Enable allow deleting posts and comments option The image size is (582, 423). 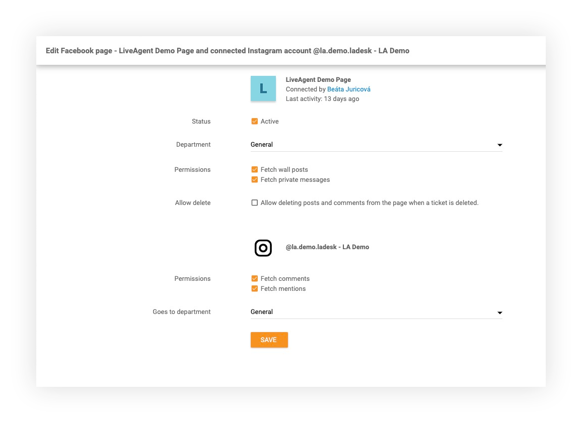coord(255,202)
